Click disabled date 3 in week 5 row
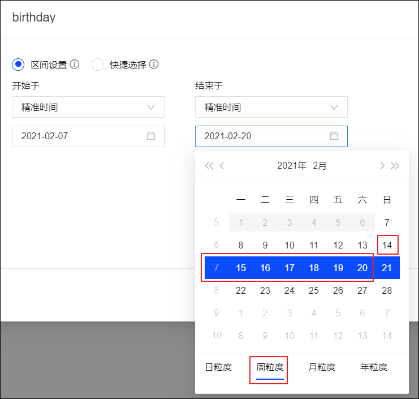 coord(290,222)
